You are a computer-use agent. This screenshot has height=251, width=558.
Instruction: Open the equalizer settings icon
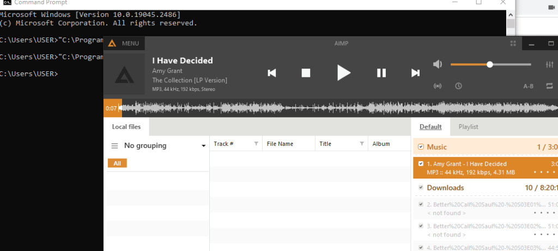[549, 64]
